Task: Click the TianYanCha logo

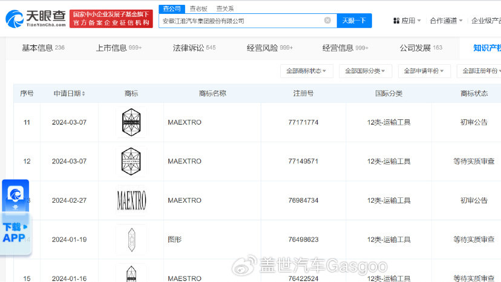Action: [36, 19]
